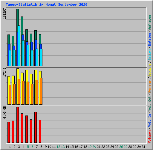Click green weekend day label 26
The height and width of the screenshot is (150, 153).
click(121, 147)
